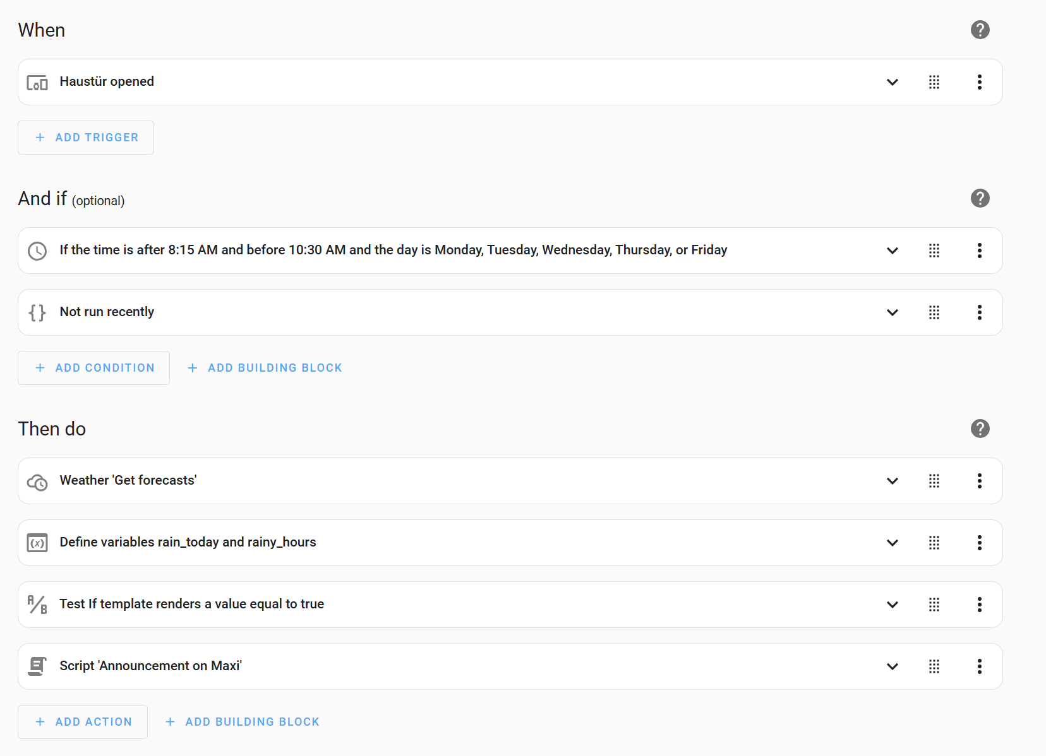Open three-dot menu for Script 'Announcement on Maxi'
The height and width of the screenshot is (756, 1046).
(x=979, y=666)
